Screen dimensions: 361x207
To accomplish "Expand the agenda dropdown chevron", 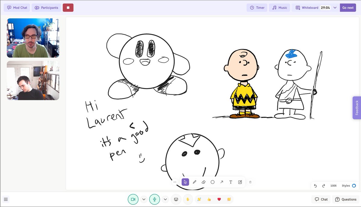I will point(335,8).
